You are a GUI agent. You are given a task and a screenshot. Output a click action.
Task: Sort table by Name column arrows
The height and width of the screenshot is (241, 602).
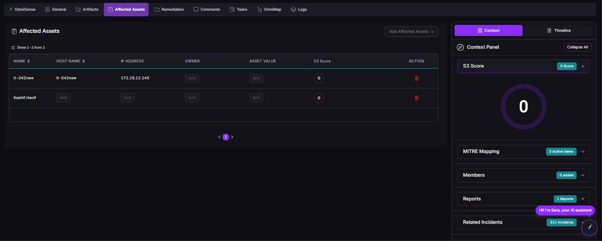[29, 61]
